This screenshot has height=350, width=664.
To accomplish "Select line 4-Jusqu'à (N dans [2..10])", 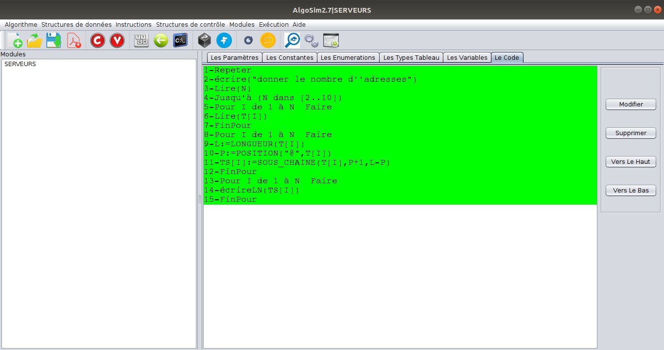I will click(x=400, y=98).
